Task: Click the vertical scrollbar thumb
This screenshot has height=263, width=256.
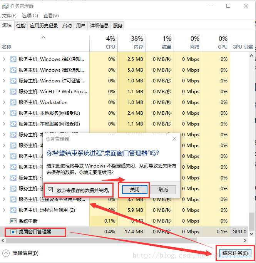Action: coord(251,222)
